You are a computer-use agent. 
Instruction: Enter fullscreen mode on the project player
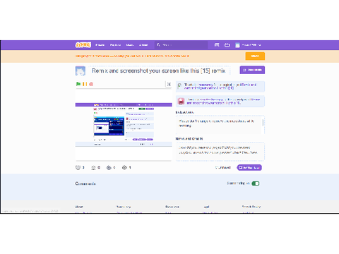point(169,84)
